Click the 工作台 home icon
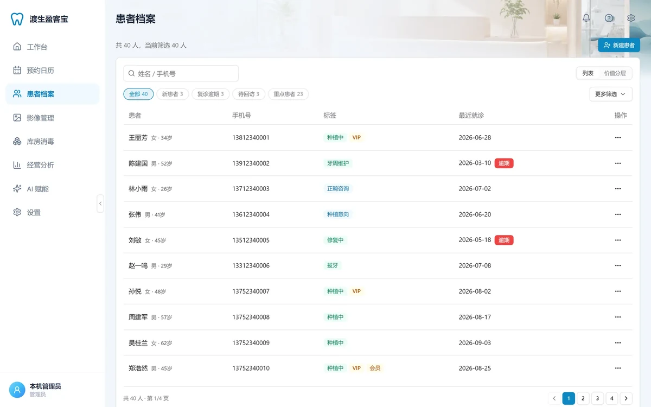 click(x=17, y=47)
